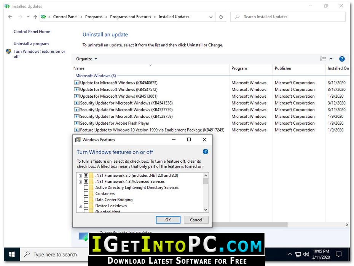The height and width of the screenshot is (266, 354).
Task: Click OK in Windows Features dialog
Action: [x=168, y=220]
